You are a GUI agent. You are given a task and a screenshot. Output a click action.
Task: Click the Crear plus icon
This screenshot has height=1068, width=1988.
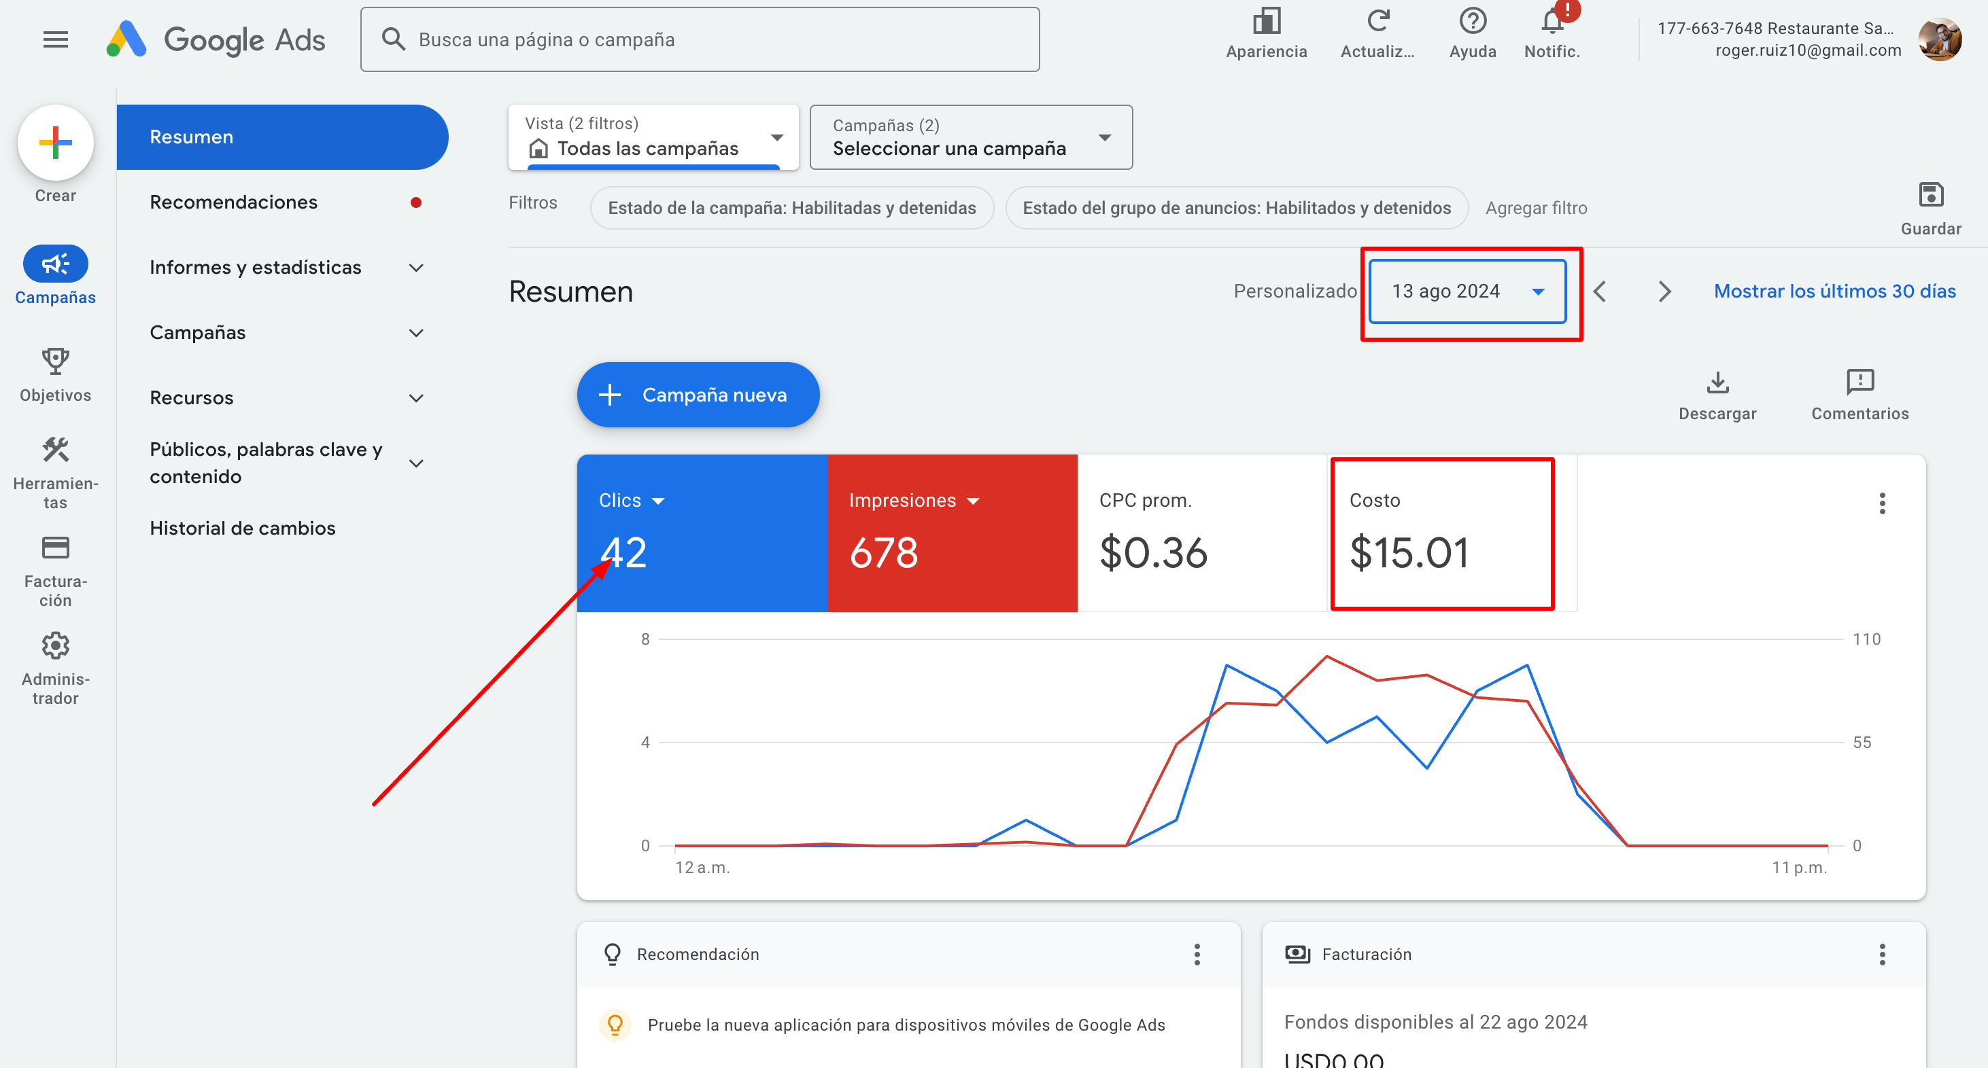point(56,143)
